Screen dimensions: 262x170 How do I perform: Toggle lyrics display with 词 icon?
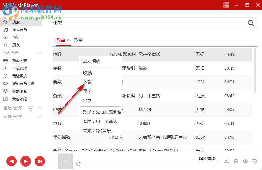pos(236,161)
